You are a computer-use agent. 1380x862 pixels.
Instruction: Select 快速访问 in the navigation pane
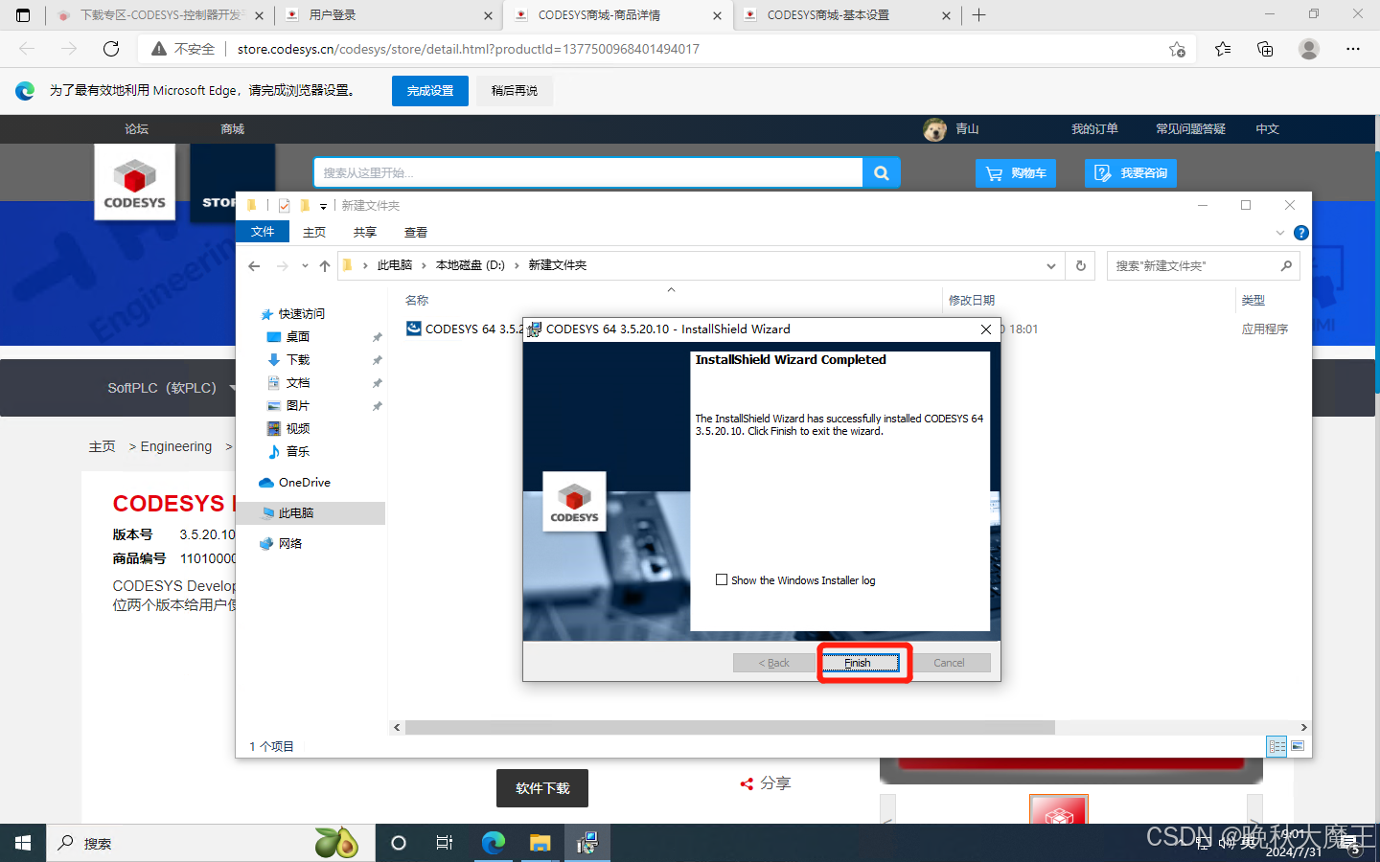pos(301,314)
